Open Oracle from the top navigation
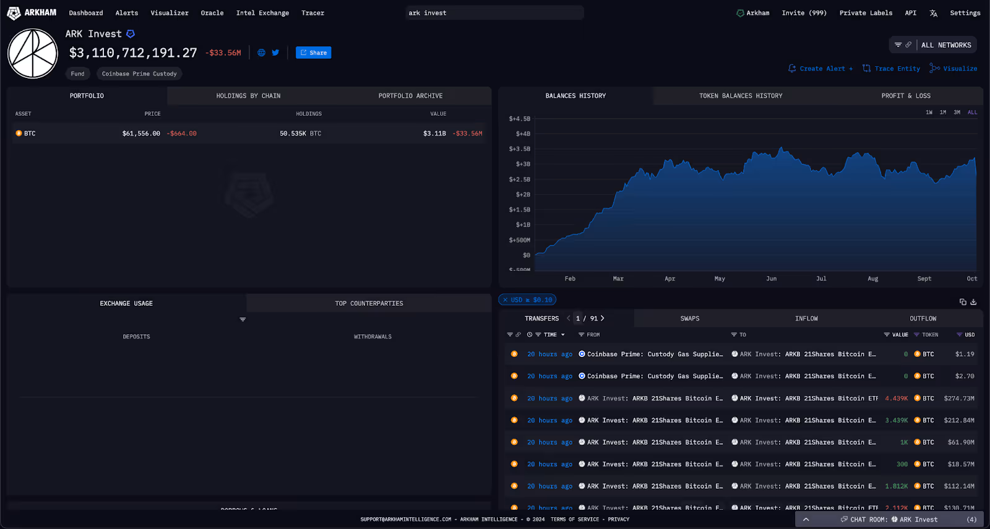 point(212,13)
